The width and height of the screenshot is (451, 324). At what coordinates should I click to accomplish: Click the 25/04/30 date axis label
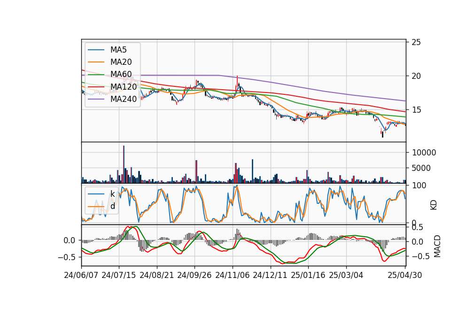404,275
